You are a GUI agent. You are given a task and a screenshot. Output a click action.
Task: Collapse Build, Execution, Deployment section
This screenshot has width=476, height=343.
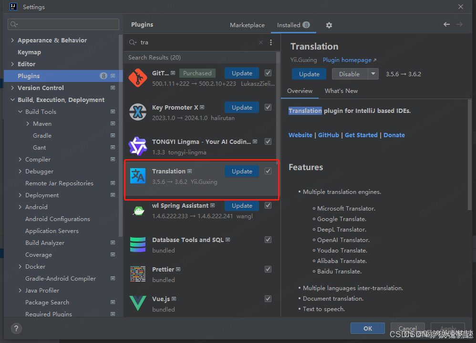(x=12, y=100)
